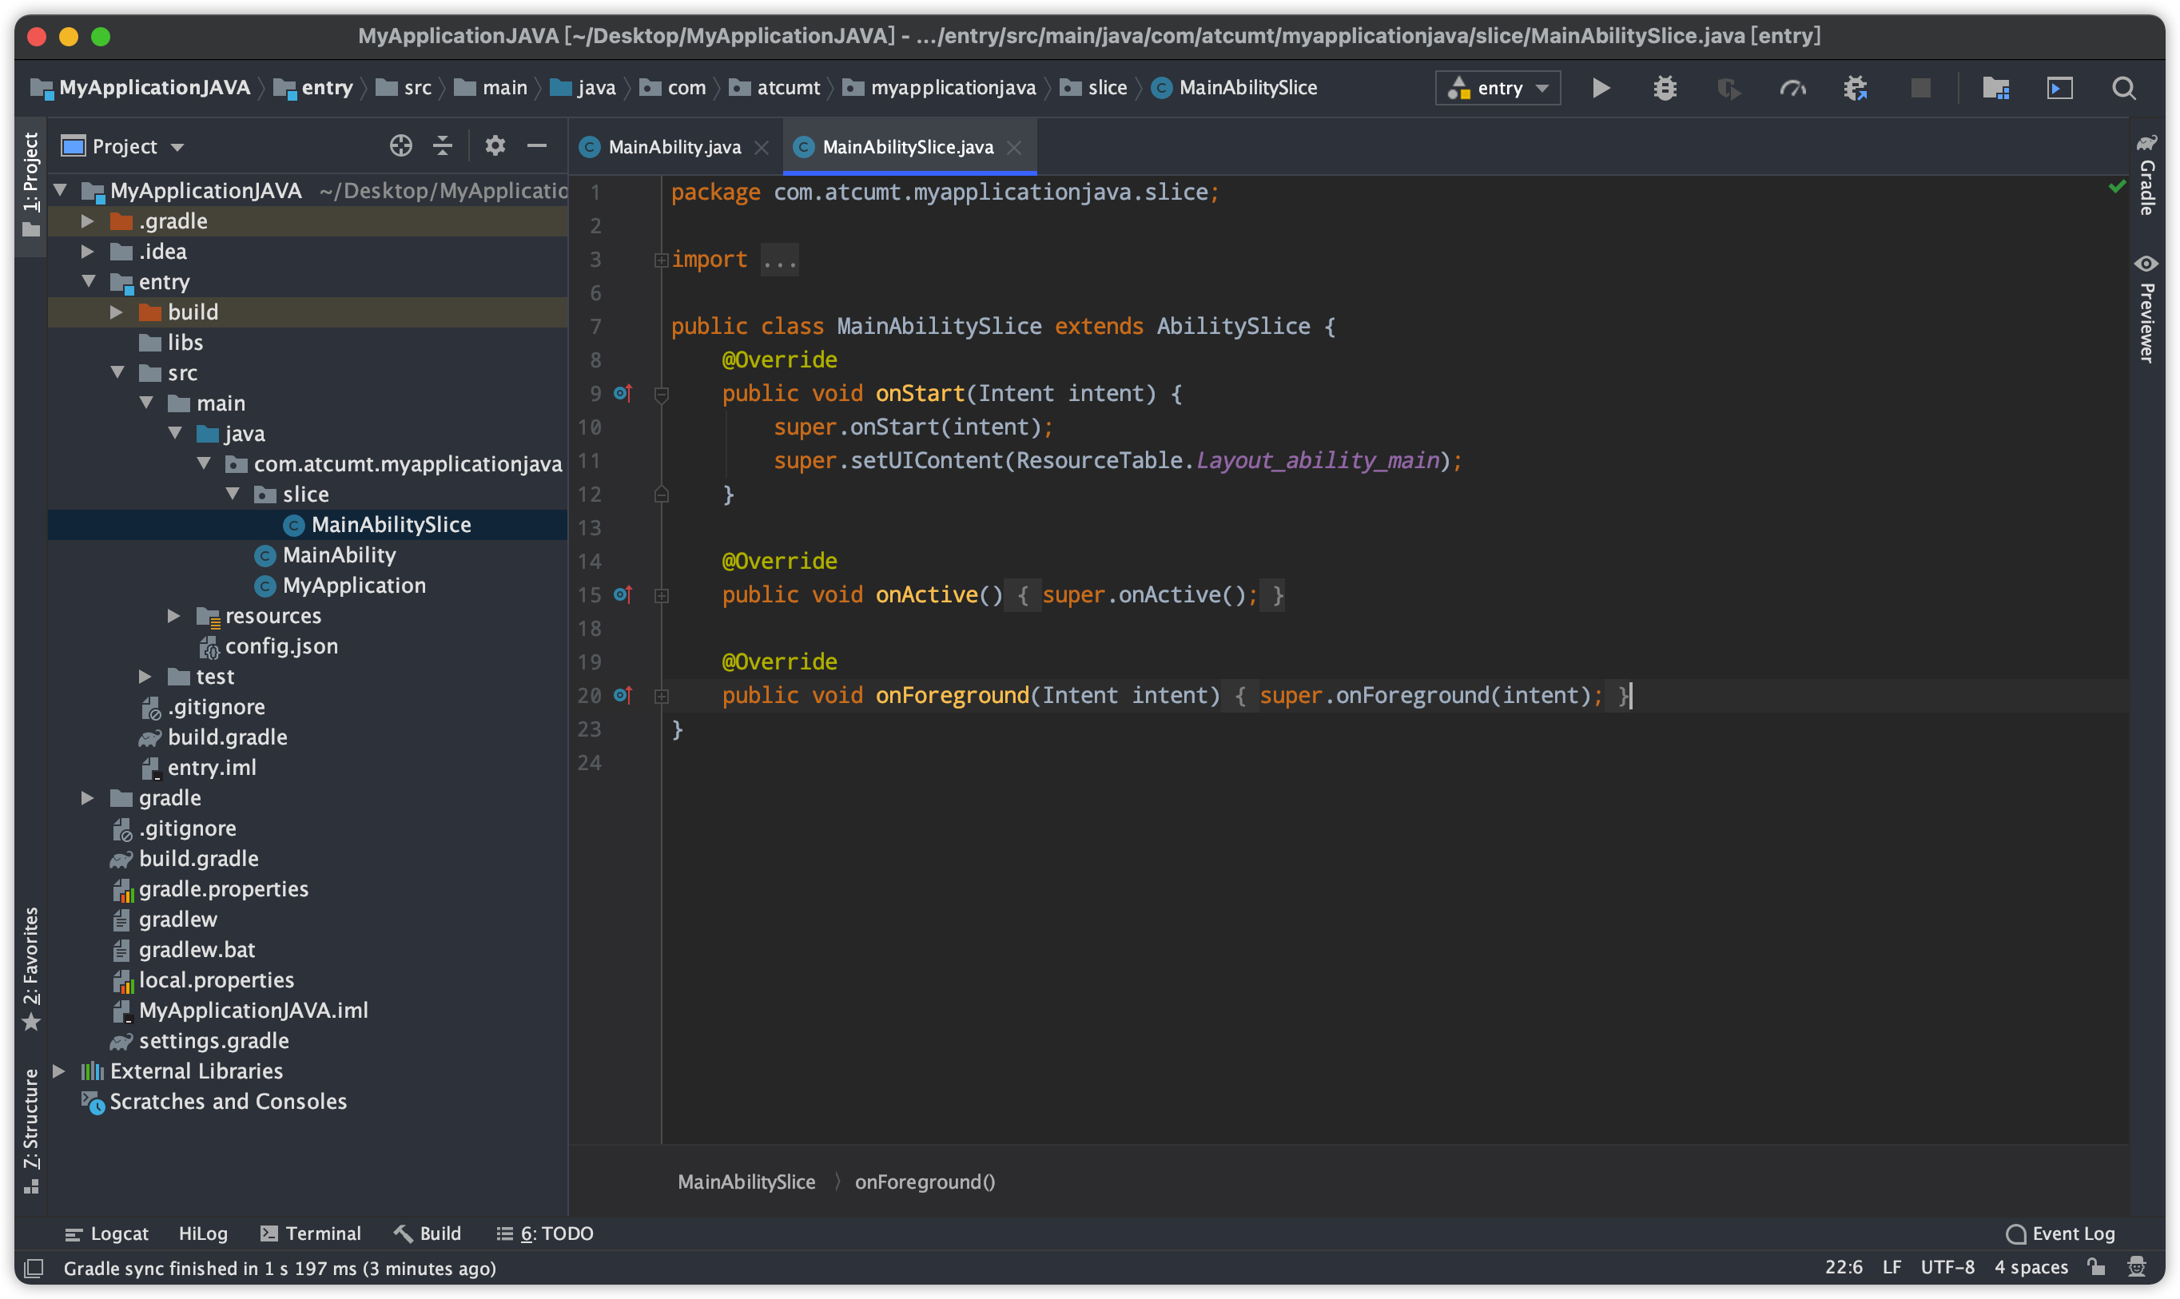Open search everywhere magnifier icon
Screen dimensions: 2180x1299
pyautogui.click(x=2123, y=88)
